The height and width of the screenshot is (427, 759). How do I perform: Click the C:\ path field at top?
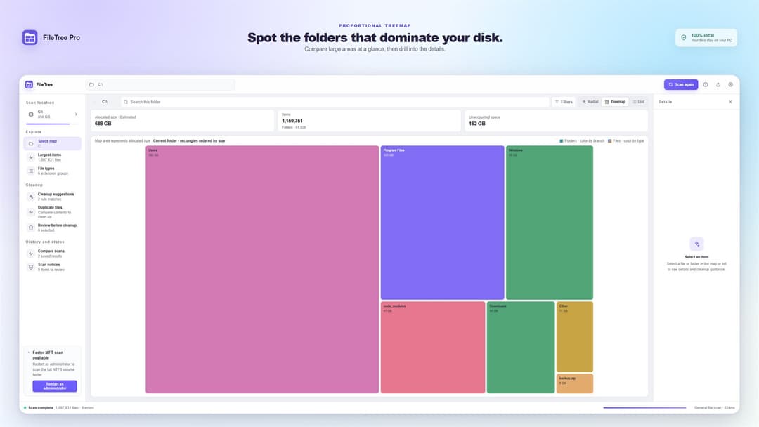click(160, 84)
